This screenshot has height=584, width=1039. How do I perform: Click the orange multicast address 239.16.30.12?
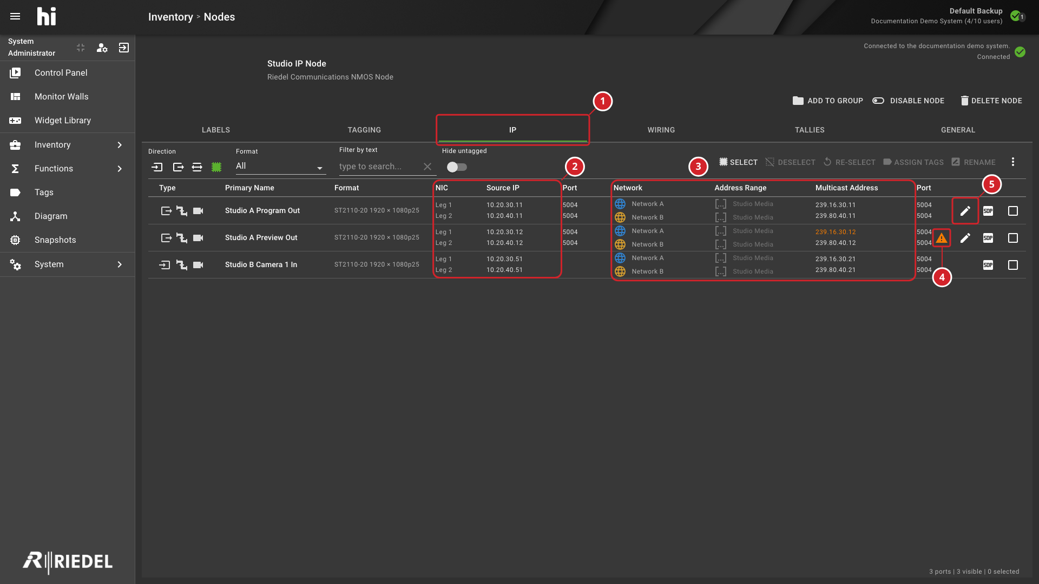click(x=836, y=232)
